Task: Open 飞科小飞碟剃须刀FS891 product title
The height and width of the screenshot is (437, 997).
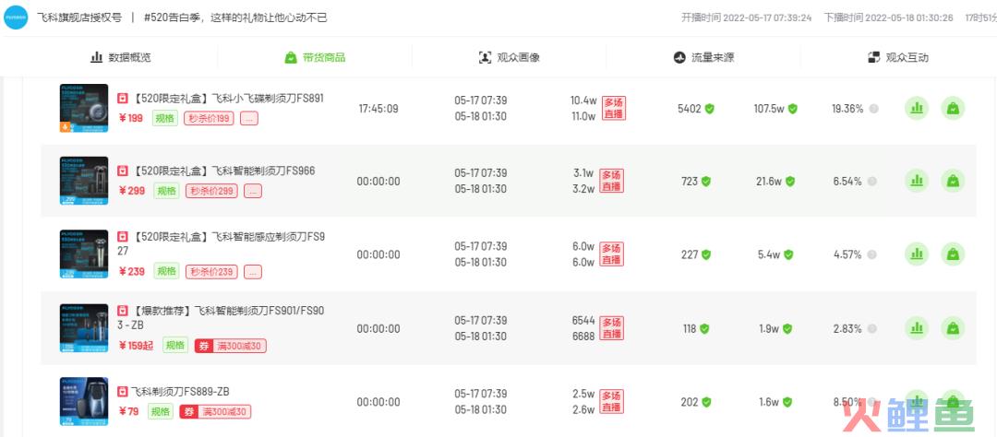Action: (x=228, y=99)
